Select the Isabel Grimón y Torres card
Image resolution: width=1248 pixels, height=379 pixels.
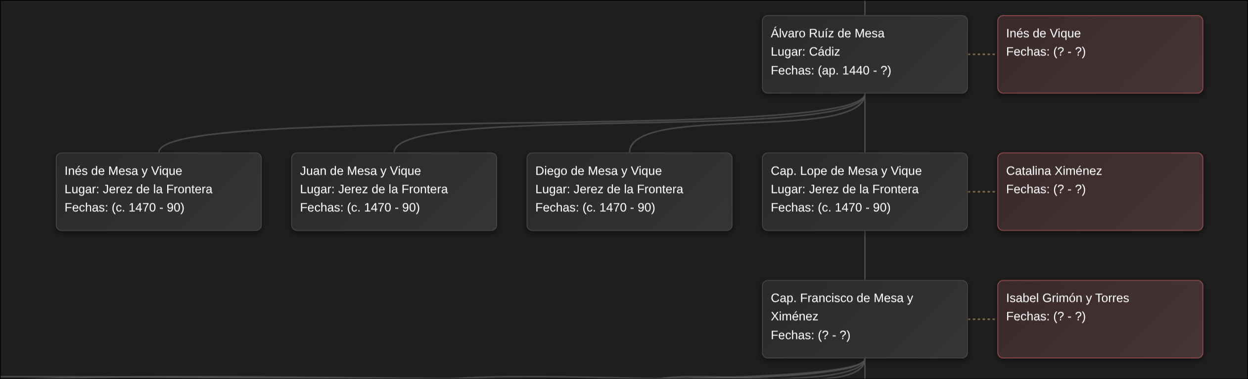(x=1100, y=319)
